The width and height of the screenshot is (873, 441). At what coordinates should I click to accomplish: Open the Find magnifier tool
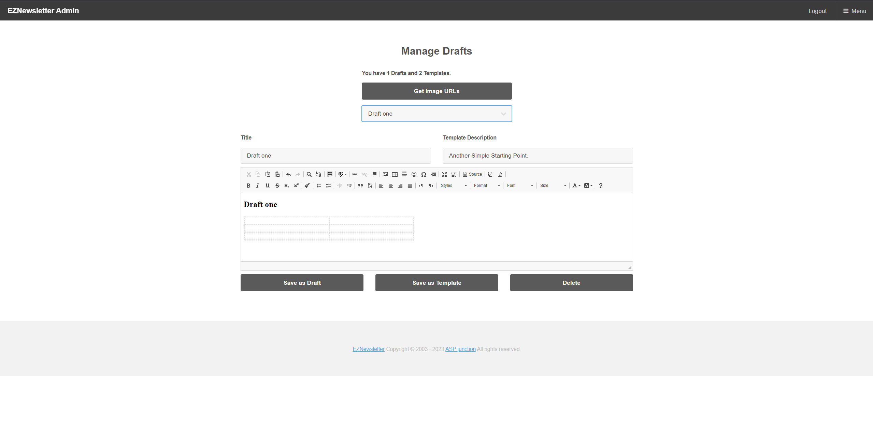coord(309,174)
